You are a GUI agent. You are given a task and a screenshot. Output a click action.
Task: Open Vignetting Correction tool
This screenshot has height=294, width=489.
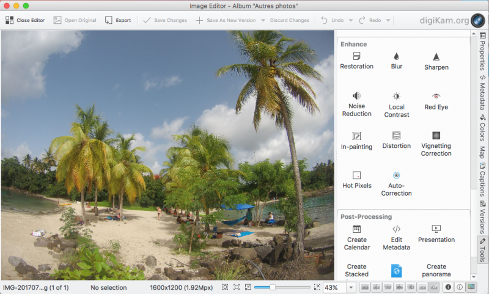point(436,144)
